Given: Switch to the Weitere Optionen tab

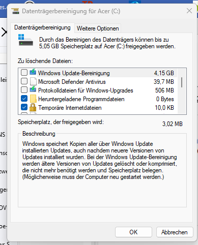Looking at the screenshot, I should [98, 28].
